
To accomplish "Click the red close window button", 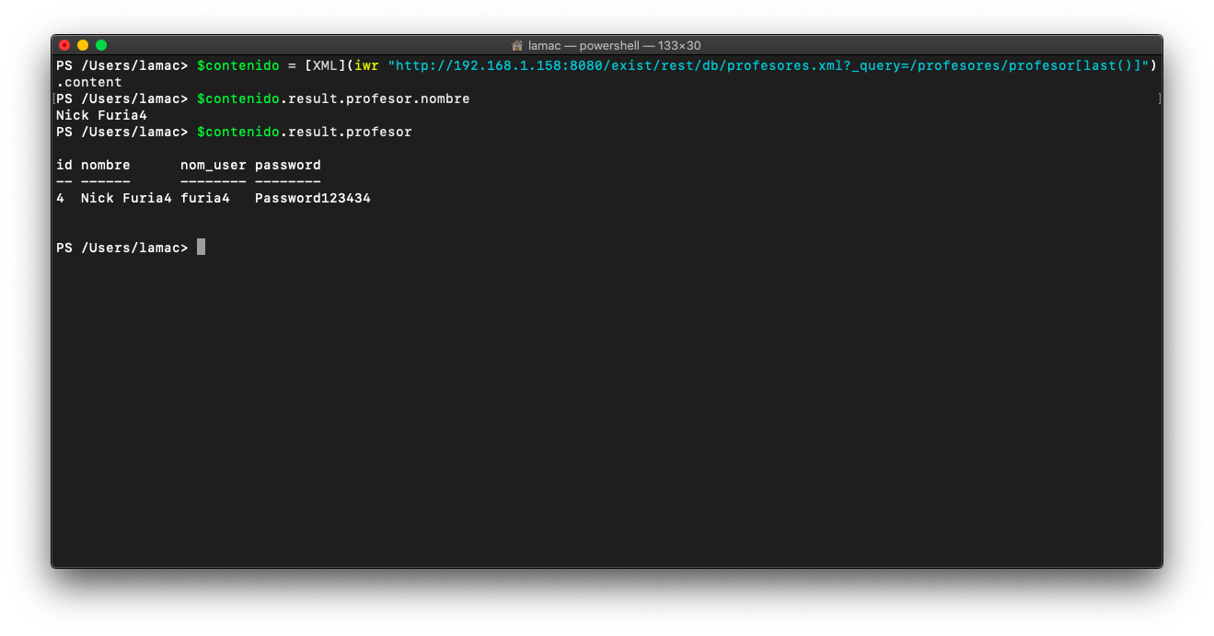I will [64, 45].
